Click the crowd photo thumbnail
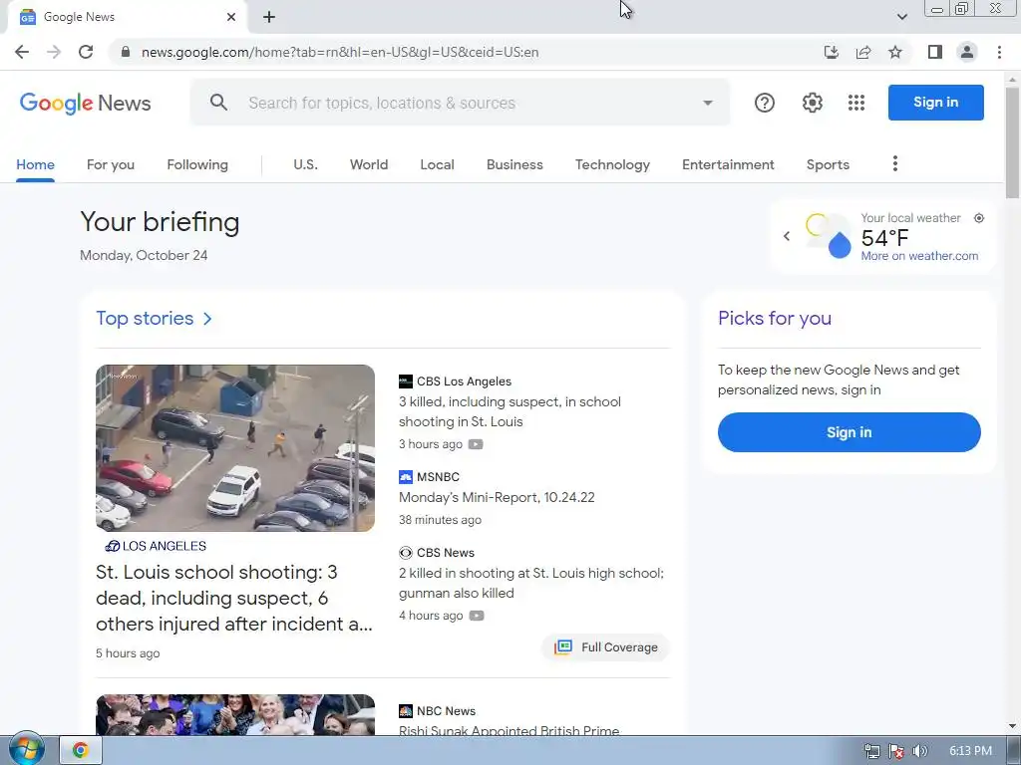The image size is (1021, 765). coord(235,715)
